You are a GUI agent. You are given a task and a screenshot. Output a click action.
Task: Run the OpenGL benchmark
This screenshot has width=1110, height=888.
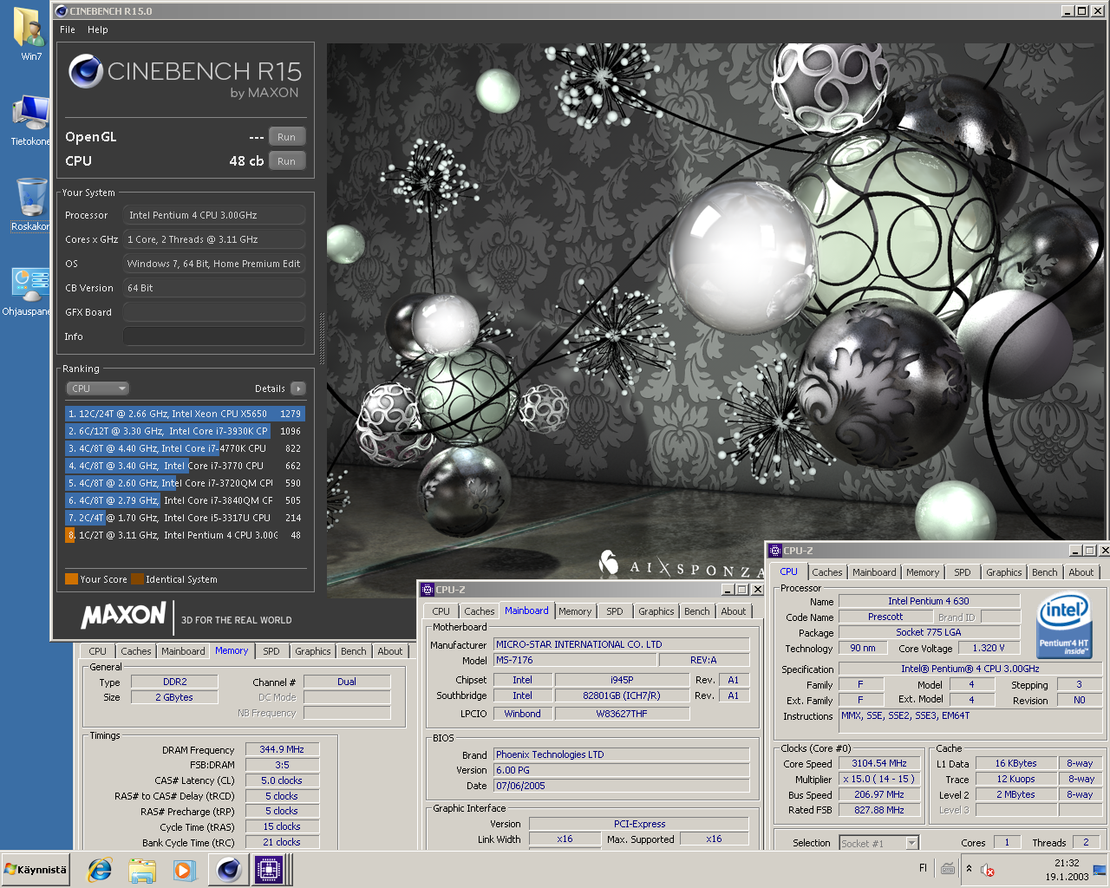click(286, 137)
